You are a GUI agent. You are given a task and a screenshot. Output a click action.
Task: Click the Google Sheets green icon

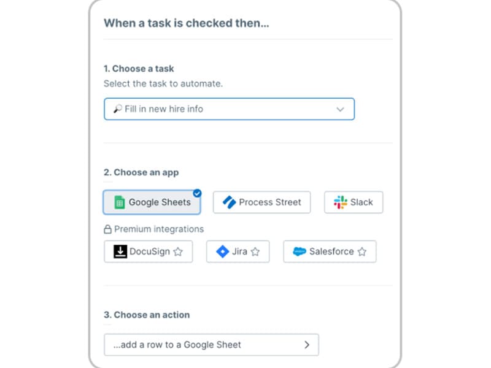(118, 202)
